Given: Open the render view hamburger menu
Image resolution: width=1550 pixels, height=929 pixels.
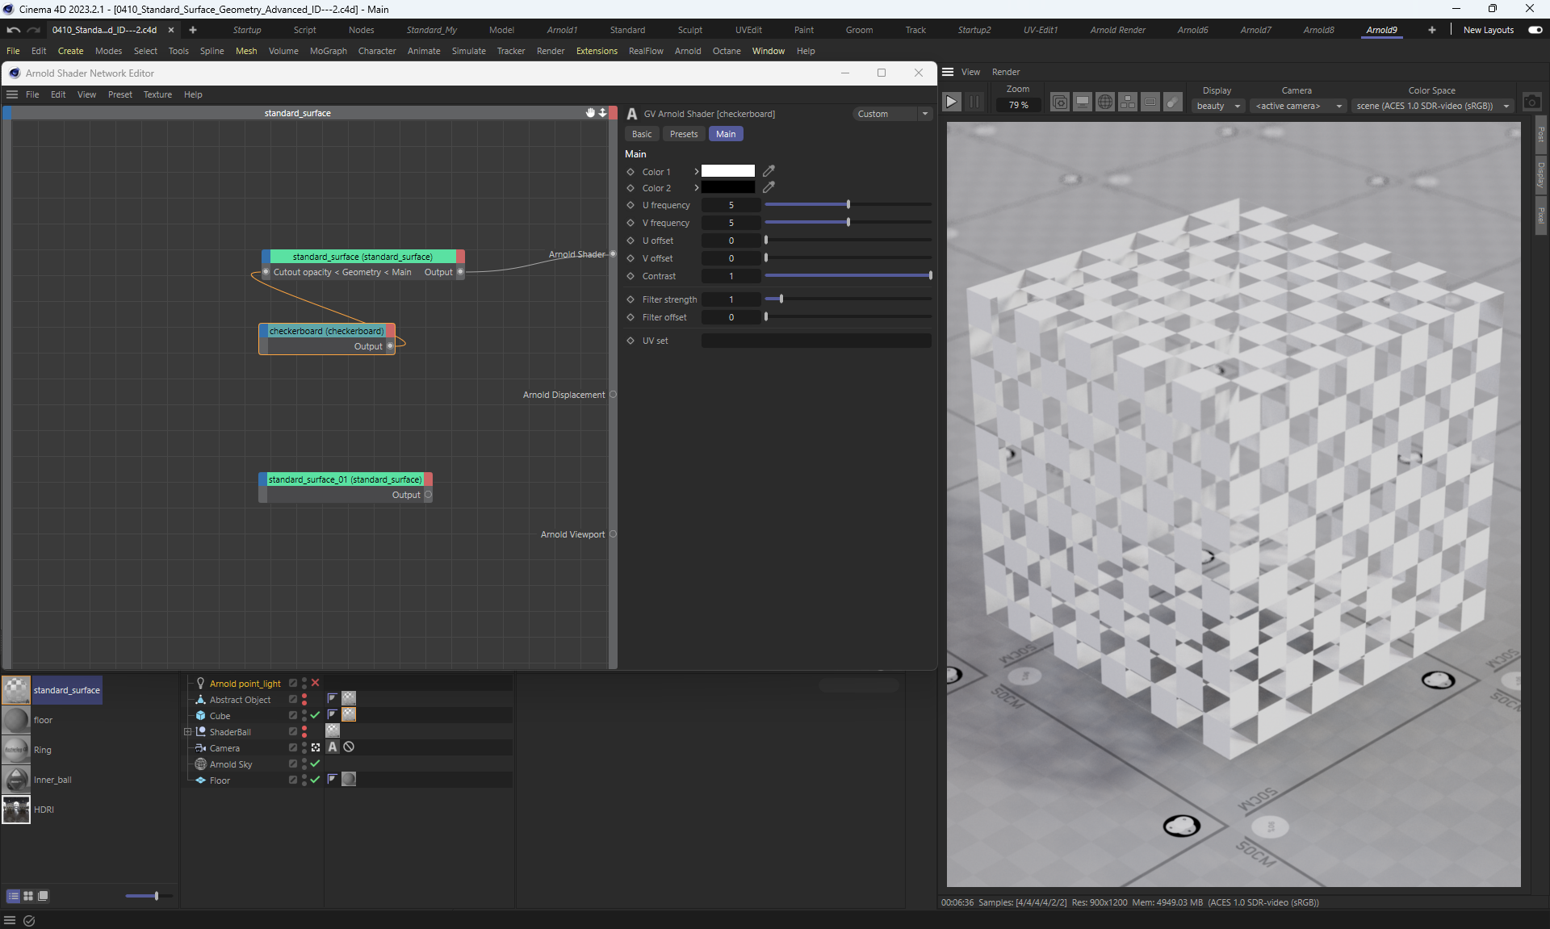Looking at the screenshot, I should point(948,72).
